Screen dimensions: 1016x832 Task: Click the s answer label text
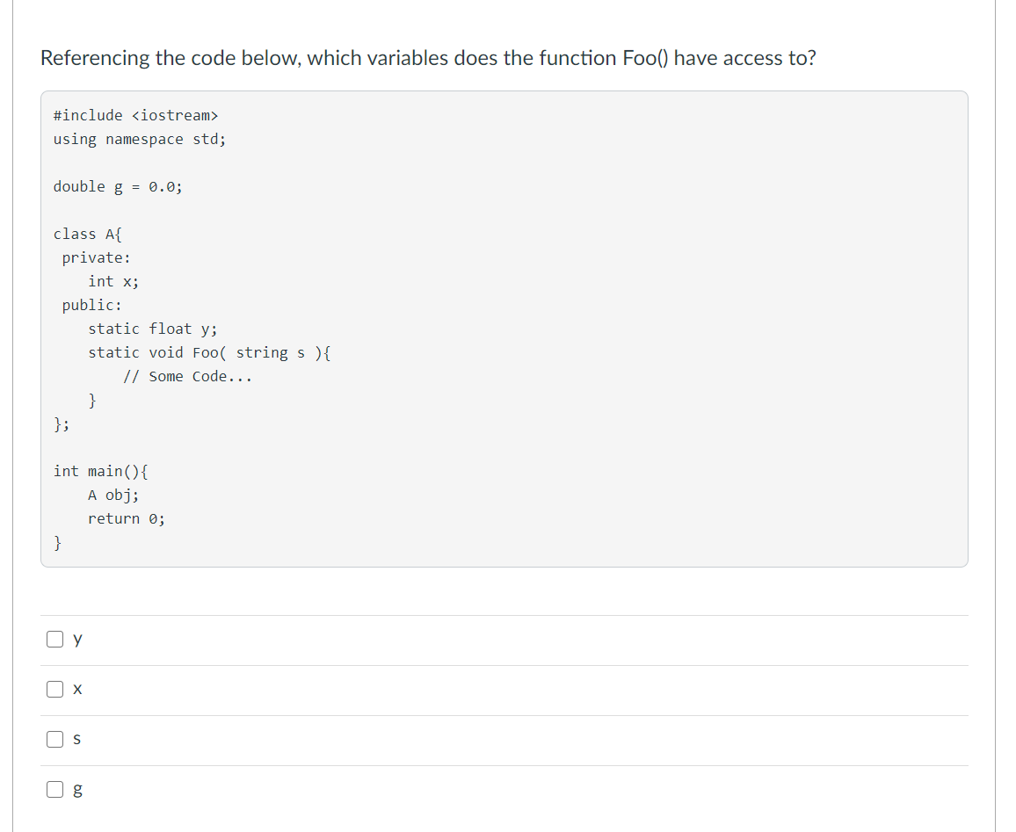pyautogui.click(x=77, y=739)
